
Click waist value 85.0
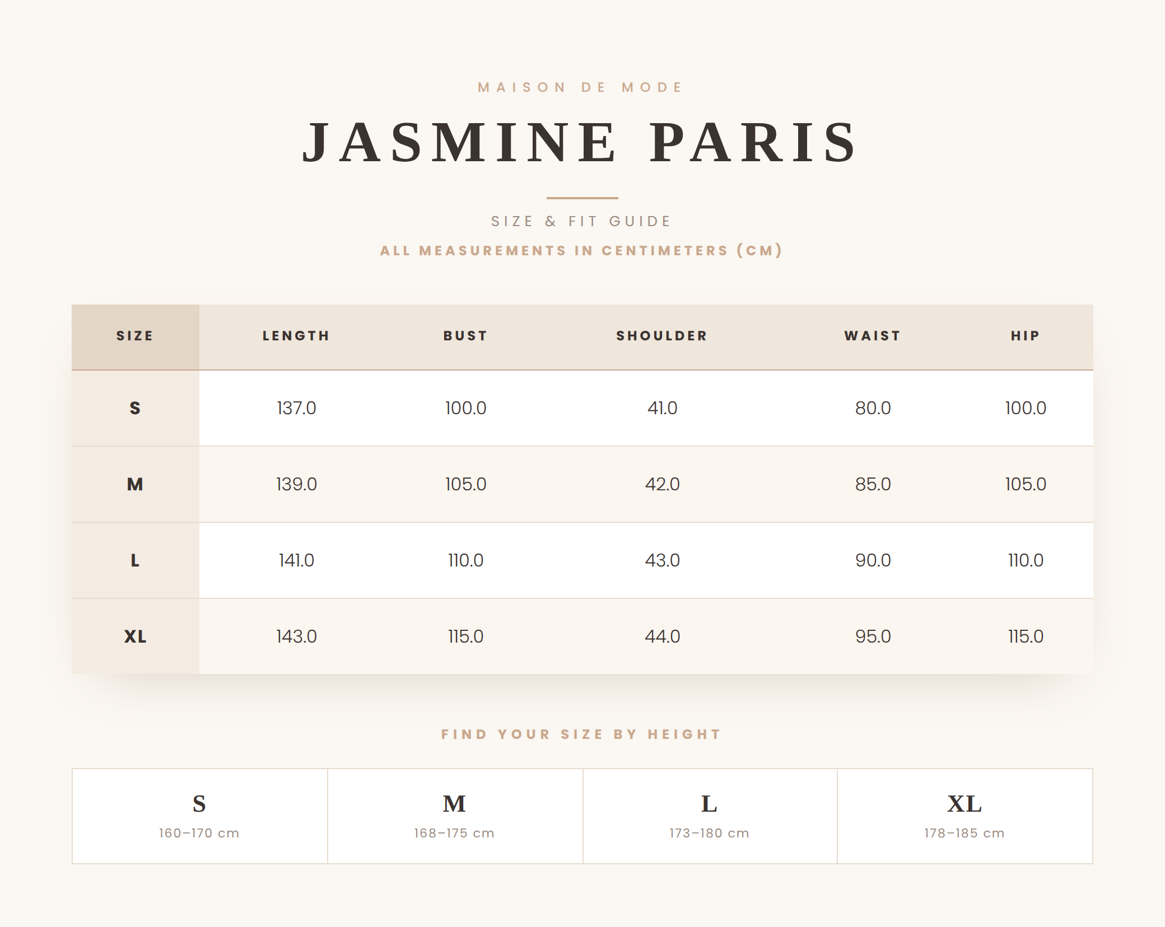(x=873, y=484)
